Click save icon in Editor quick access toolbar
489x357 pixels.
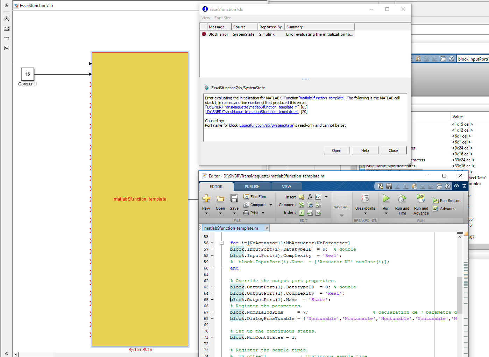coord(389,187)
